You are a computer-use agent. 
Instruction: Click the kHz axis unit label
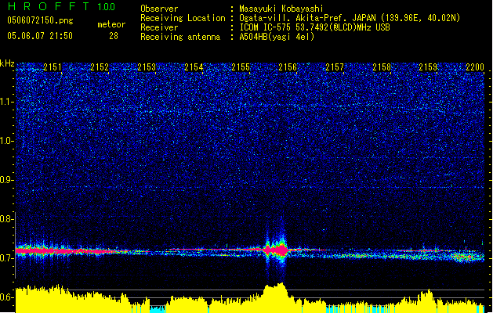click(7, 63)
